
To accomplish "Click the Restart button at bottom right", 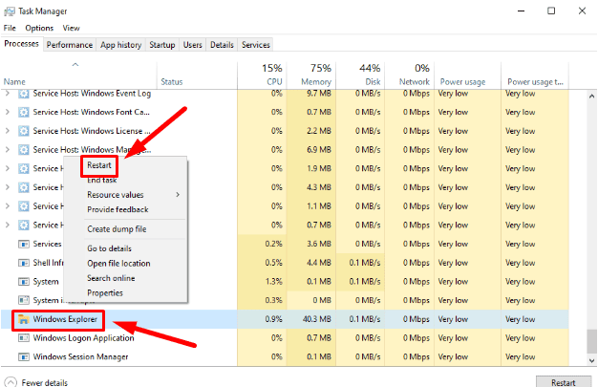I will (x=564, y=382).
